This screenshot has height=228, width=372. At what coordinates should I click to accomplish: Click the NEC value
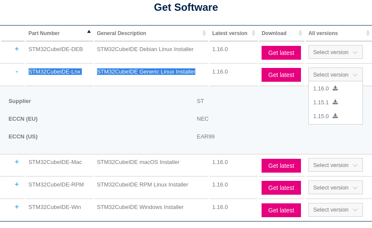tap(203, 119)
